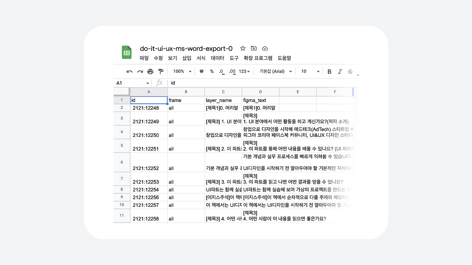The height and width of the screenshot is (265, 472).
Task: Select column E header
Action: coord(298,92)
